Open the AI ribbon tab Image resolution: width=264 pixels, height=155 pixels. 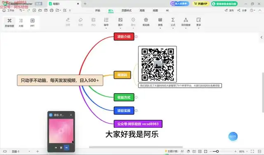(x=167, y=10)
